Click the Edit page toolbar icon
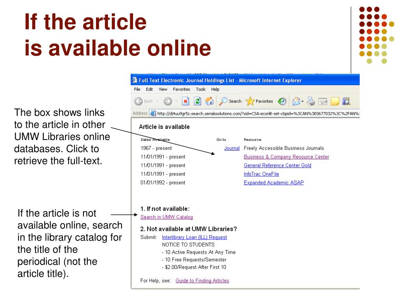Screen dimensions: 403x302 (323, 101)
